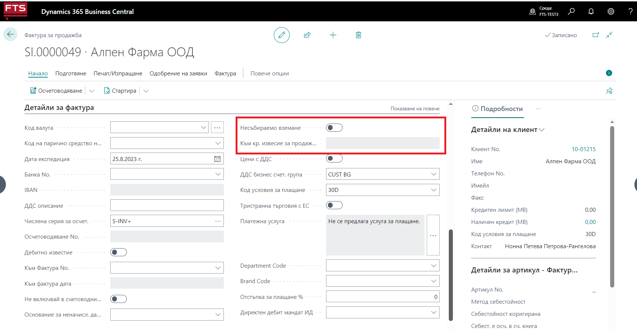Click ellipsis beside Код валута field

218,128
